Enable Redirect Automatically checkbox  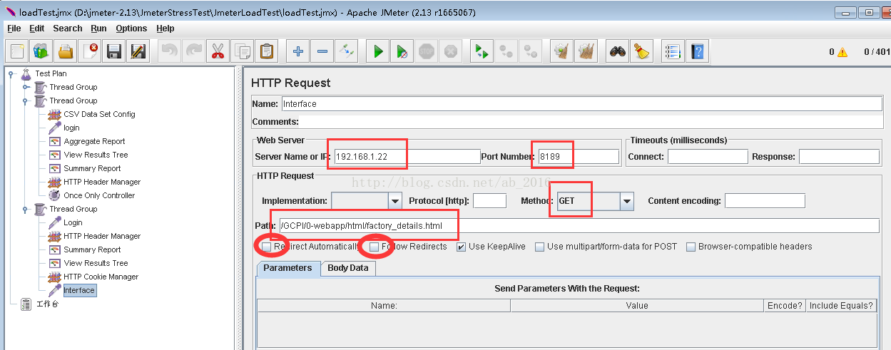click(x=266, y=247)
